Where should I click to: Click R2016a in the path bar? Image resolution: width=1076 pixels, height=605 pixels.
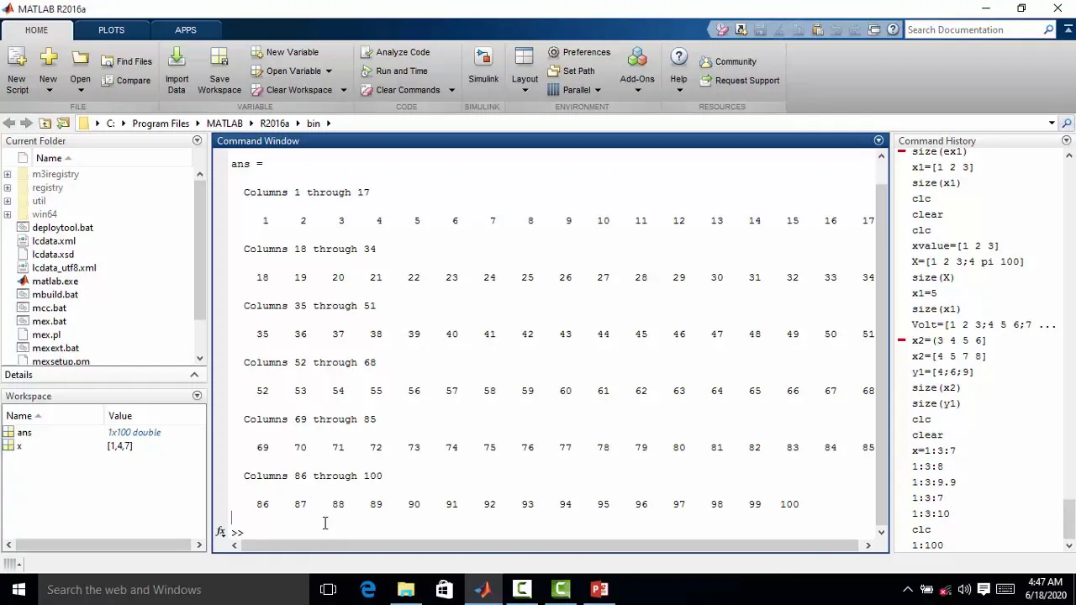274,124
